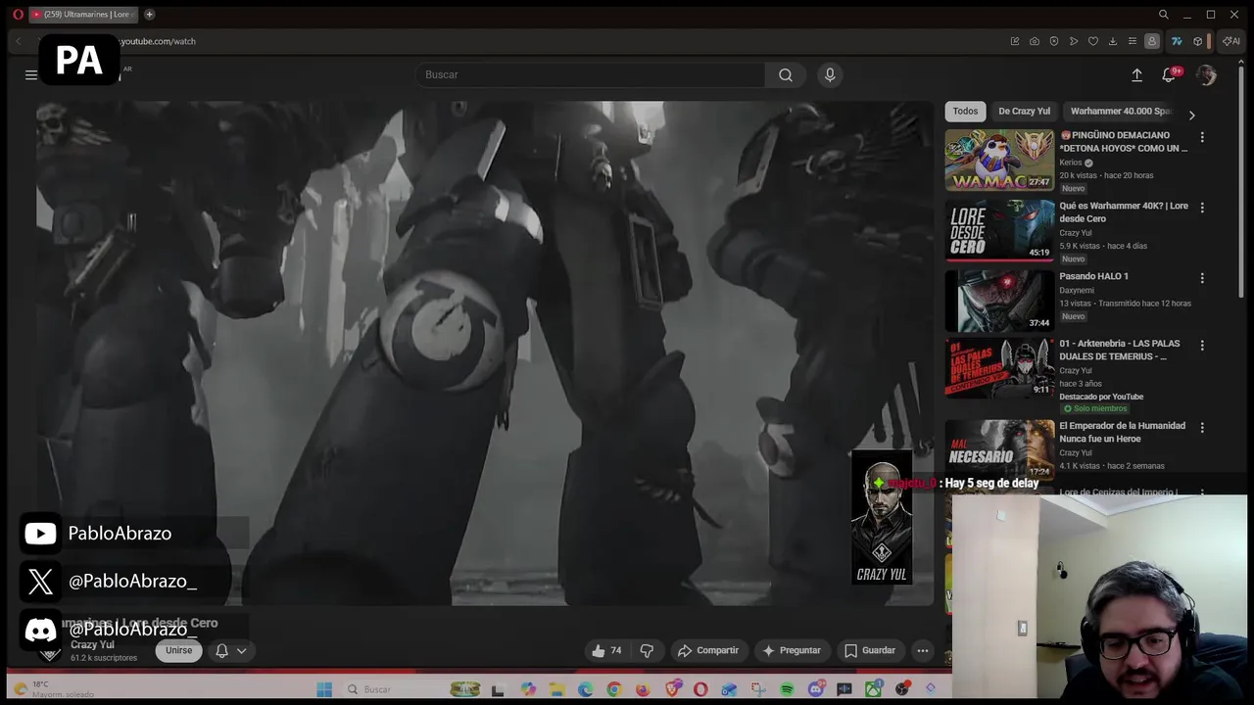Click the Daxynemi channel name
1254x705 pixels.
click(x=1077, y=290)
